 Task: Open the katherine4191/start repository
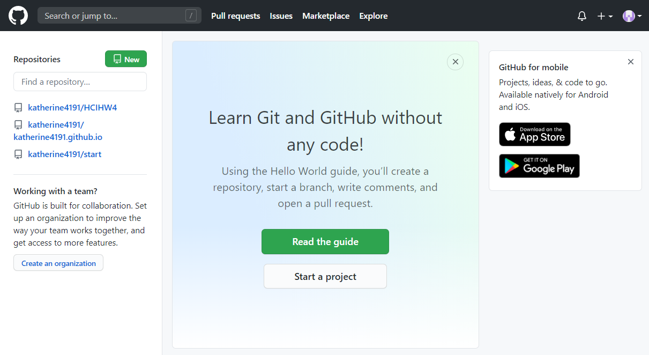pos(65,154)
